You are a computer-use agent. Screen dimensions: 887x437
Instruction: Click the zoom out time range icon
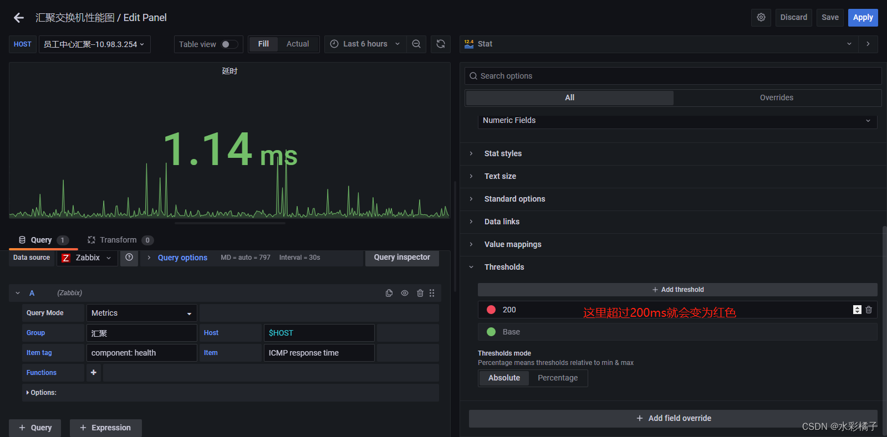[416, 44]
